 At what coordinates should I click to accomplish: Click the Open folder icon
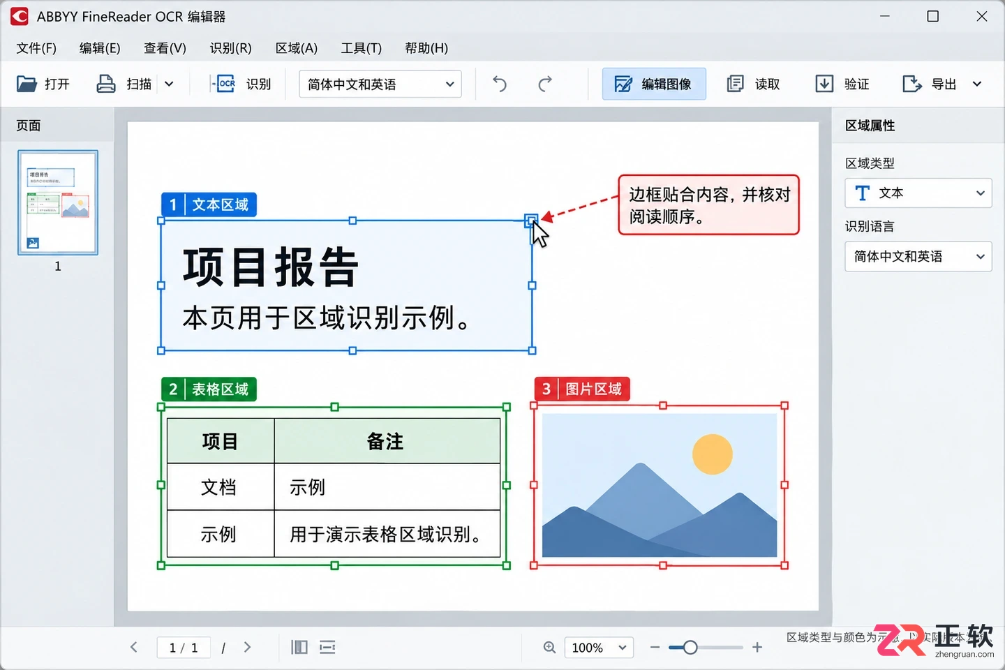pos(27,84)
